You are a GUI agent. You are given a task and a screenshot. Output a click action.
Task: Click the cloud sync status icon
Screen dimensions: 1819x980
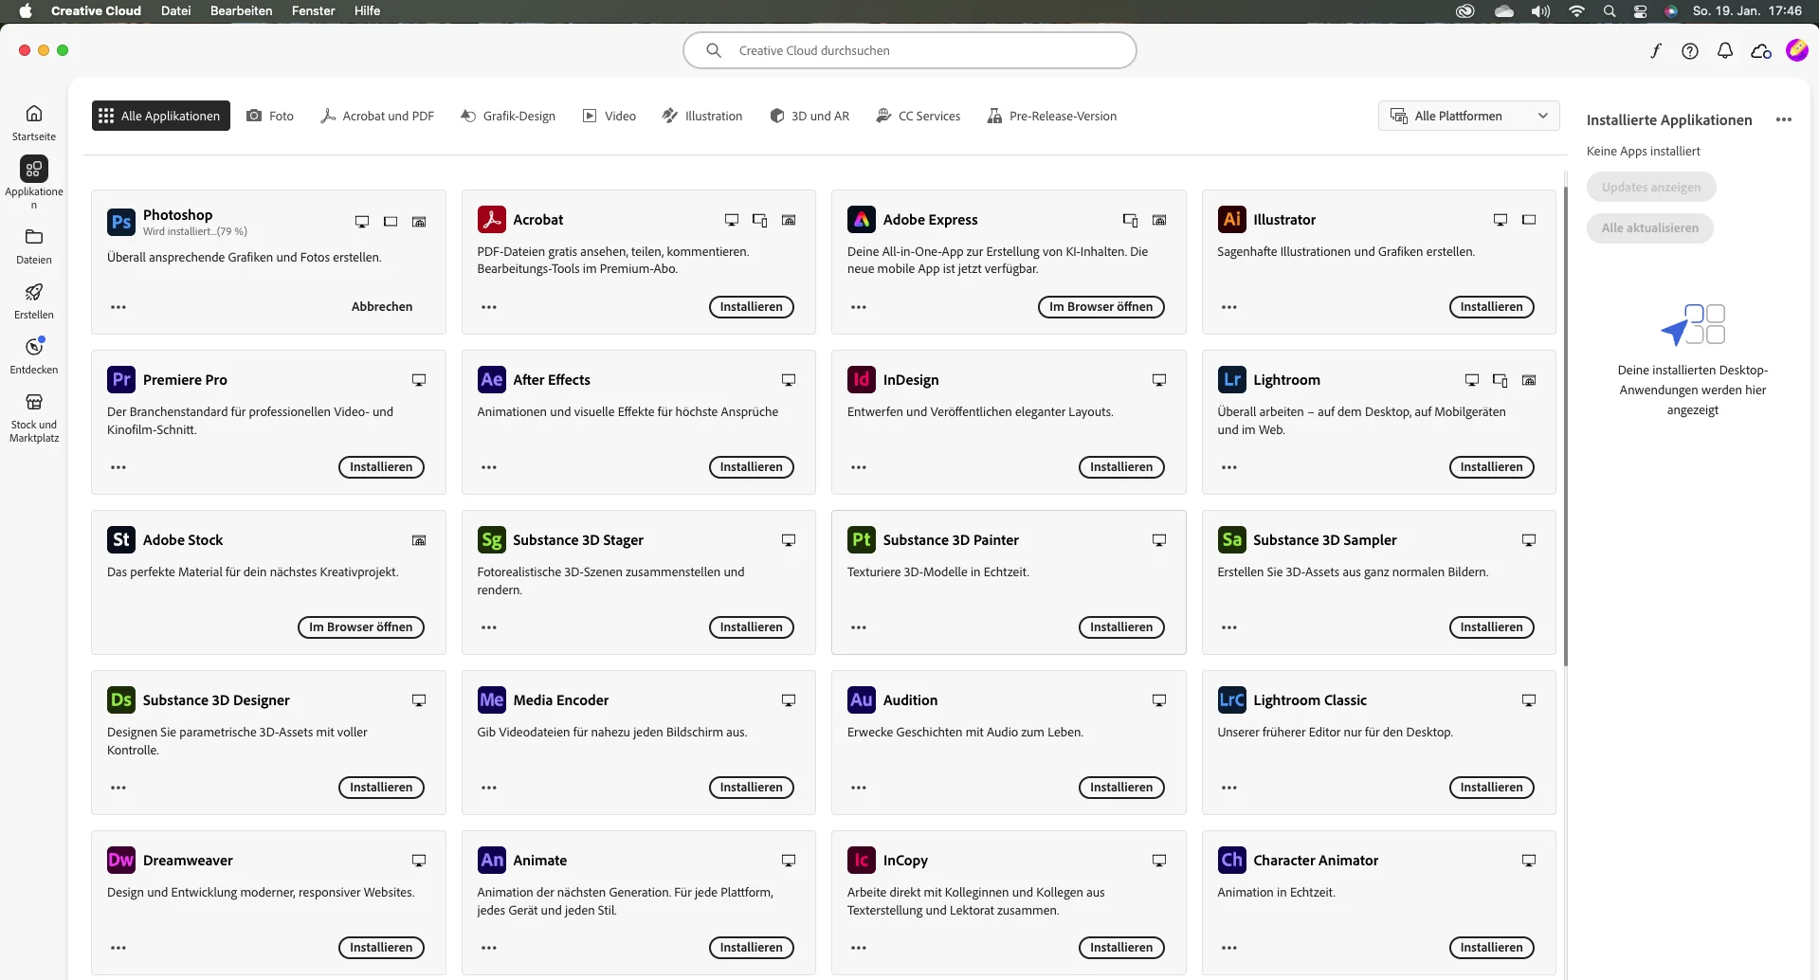pos(1761,51)
